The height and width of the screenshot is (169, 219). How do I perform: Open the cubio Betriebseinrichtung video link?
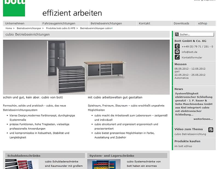(x=190, y=134)
